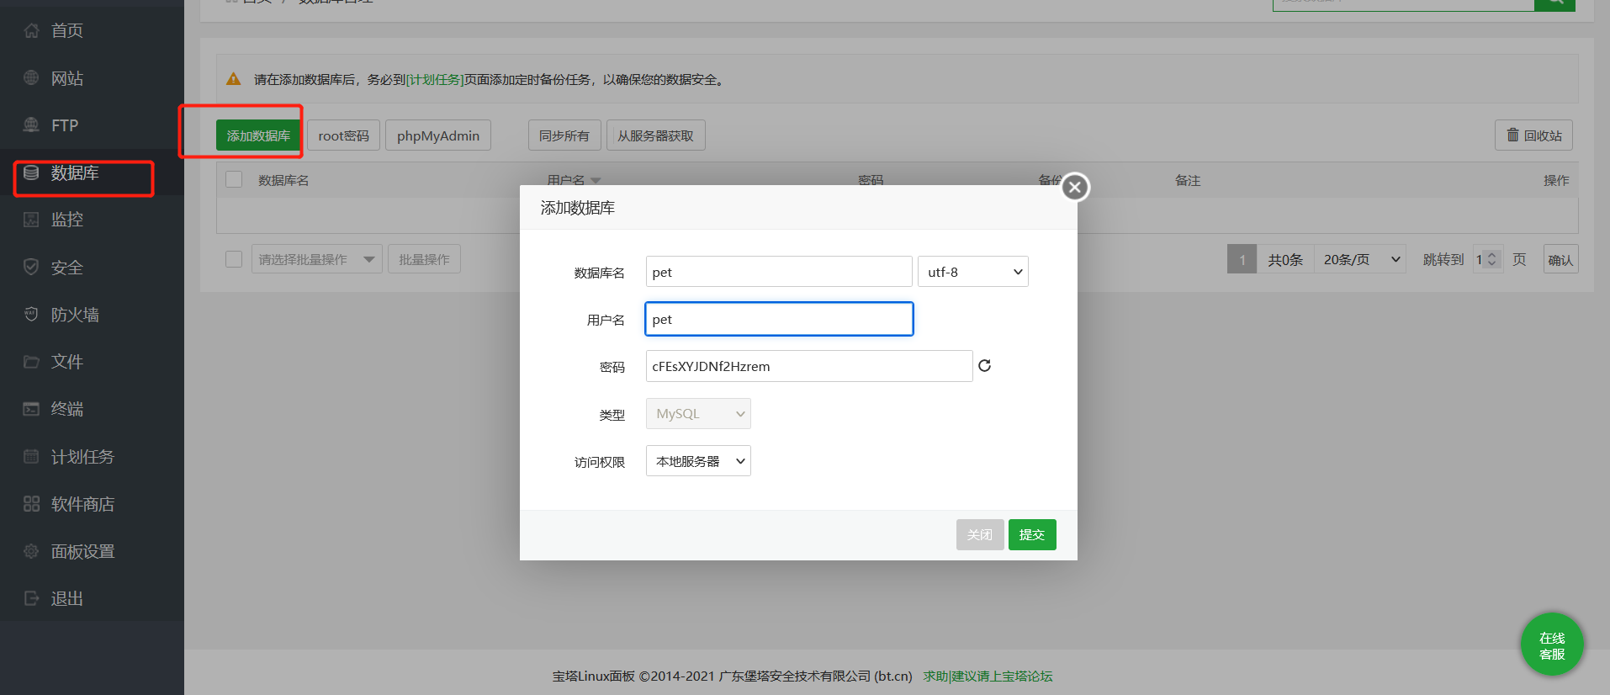
Task: Click the 共0条 total count text
Action: (1285, 259)
